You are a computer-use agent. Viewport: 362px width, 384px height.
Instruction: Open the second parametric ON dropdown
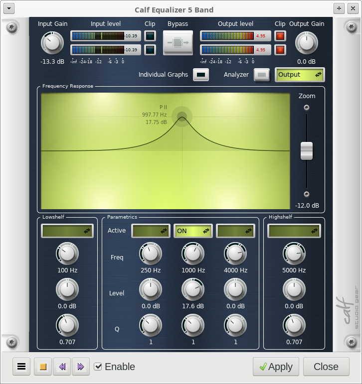(x=193, y=231)
